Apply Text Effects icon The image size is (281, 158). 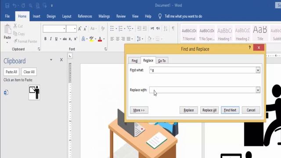83,39
